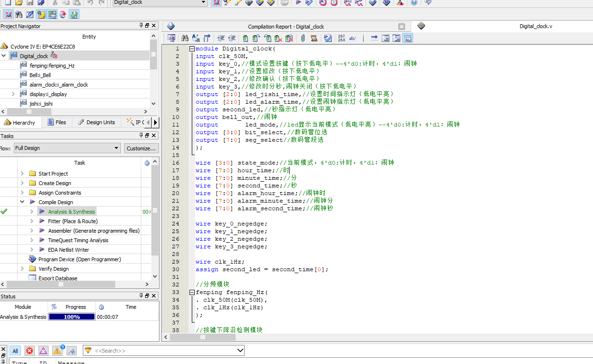Screen dimensions: 593x364
Task: Click the Replace text icon in the editor
Action: 196,38
